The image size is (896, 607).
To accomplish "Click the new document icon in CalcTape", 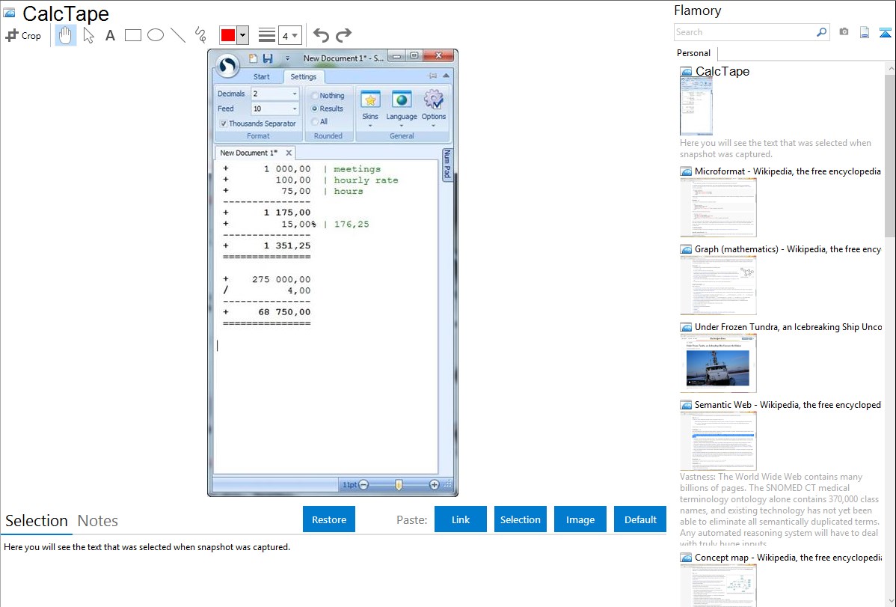I will click(253, 58).
